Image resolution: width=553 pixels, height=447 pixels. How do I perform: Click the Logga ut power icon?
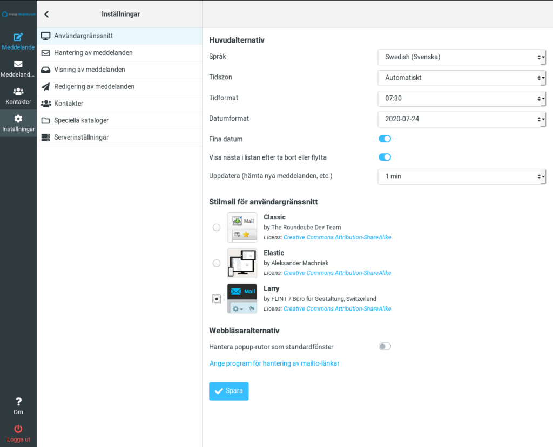coord(18,429)
